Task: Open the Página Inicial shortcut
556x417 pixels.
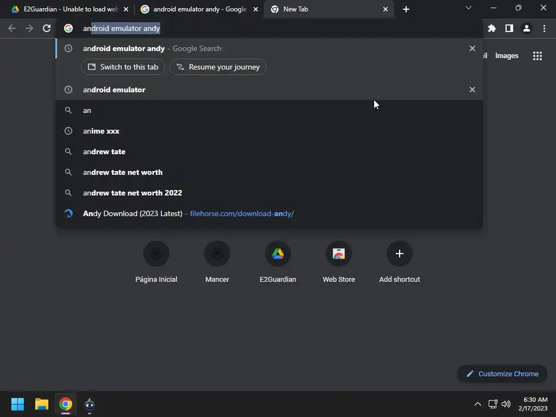Action: coord(156,262)
